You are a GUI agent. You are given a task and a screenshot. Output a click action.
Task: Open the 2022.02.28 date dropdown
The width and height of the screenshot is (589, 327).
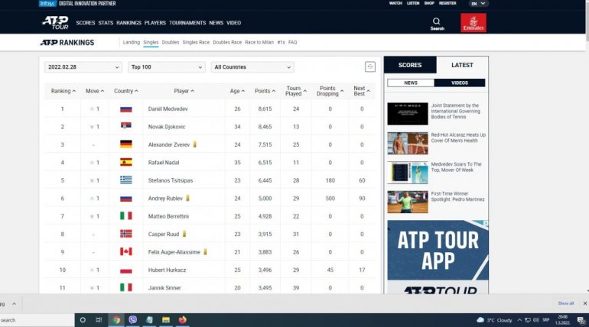click(x=83, y=67)
